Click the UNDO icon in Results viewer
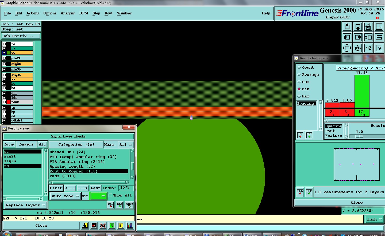Image resolution: width=385 pixels, height=236 pixels. (x=129, y=205)
